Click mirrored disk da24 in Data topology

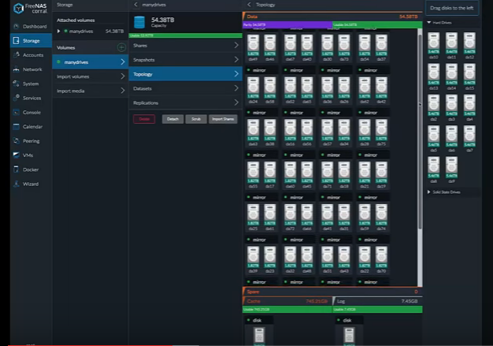pyautogui.click(x=253, y=90)
